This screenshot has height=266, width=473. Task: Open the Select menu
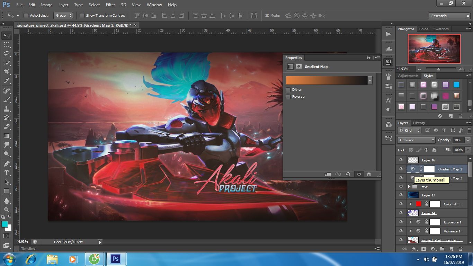pyautogui.click(x=94, y=5)
